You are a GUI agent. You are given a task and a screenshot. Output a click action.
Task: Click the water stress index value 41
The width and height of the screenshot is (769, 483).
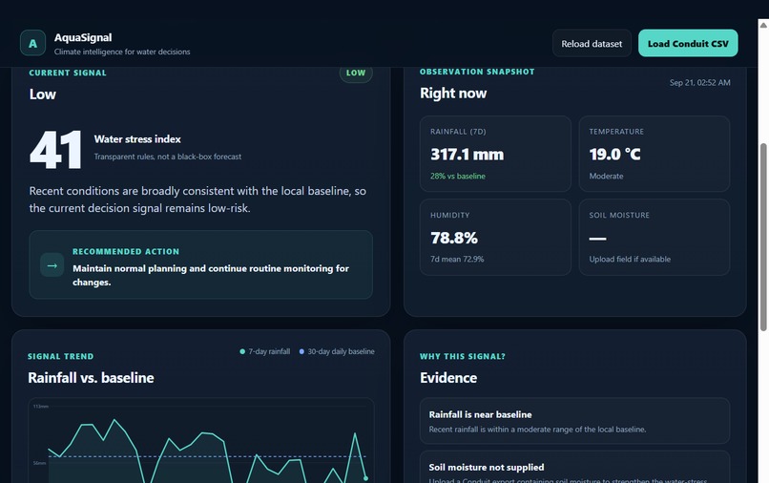point(56,150)
